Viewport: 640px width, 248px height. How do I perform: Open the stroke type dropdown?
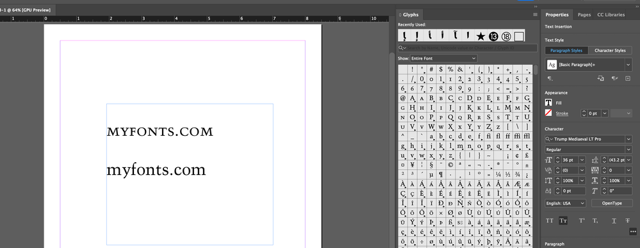(x=621, y=113)
